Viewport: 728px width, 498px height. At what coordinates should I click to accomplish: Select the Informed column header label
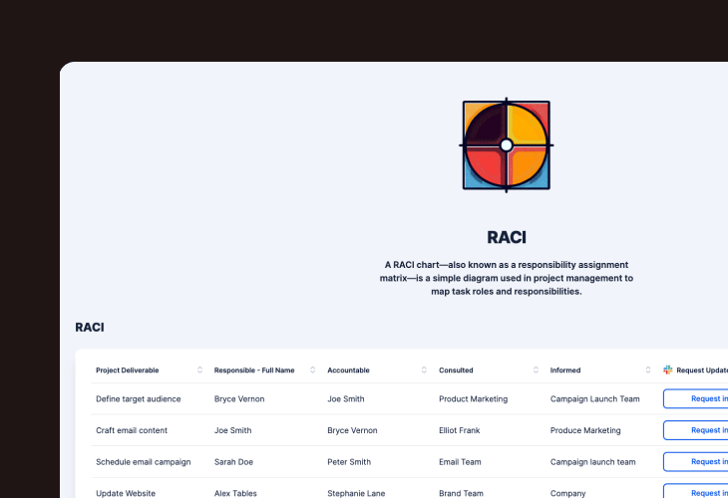coord(565,371)
